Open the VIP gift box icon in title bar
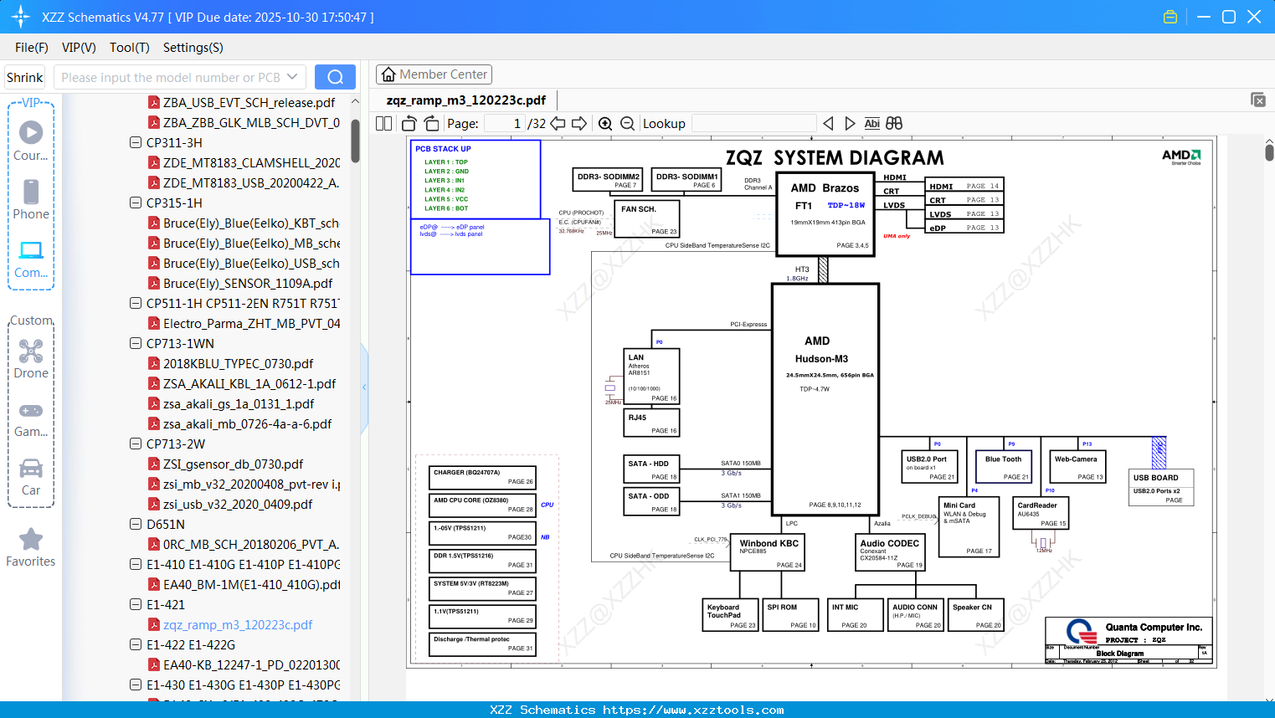1275x718 pixels. point(1170,17)
